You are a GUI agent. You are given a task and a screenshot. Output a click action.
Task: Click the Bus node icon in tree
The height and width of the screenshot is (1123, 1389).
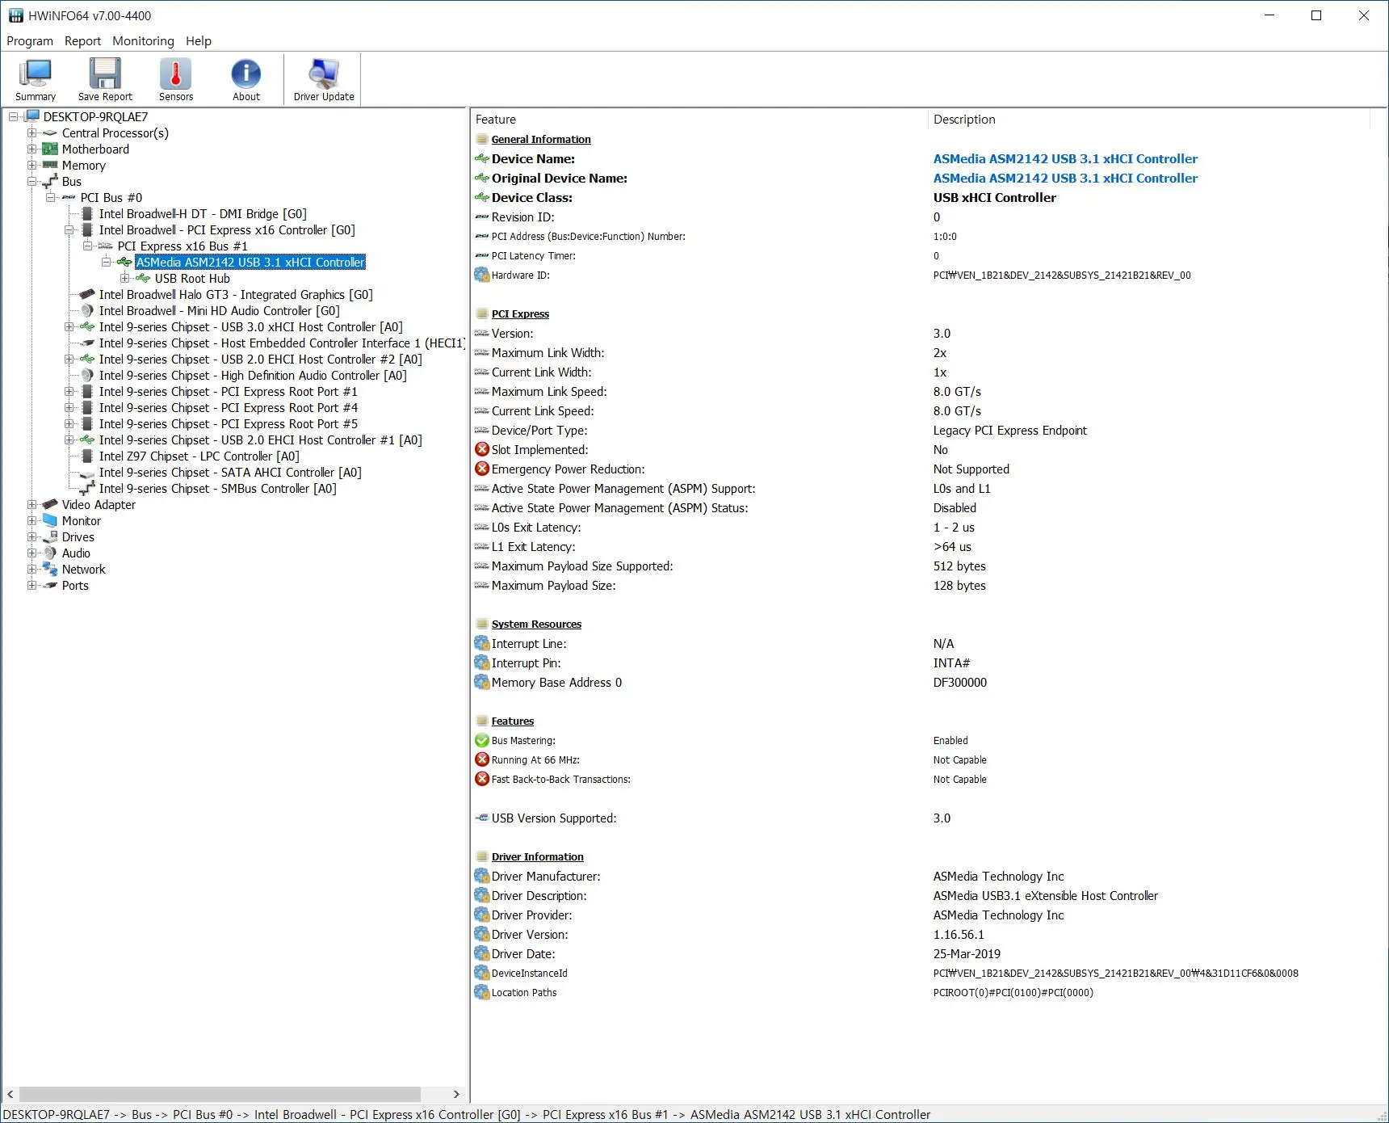[50, 181]
